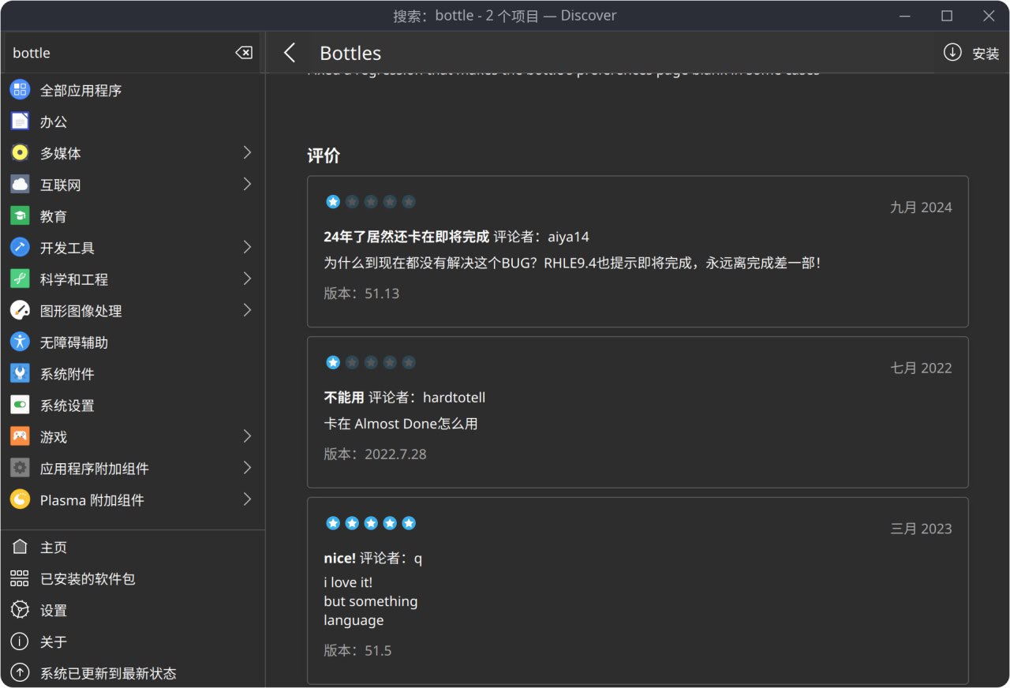The image size is (1010, 688).
Task: Click the back arrow beside Bottles title
Action: [290, 53]
